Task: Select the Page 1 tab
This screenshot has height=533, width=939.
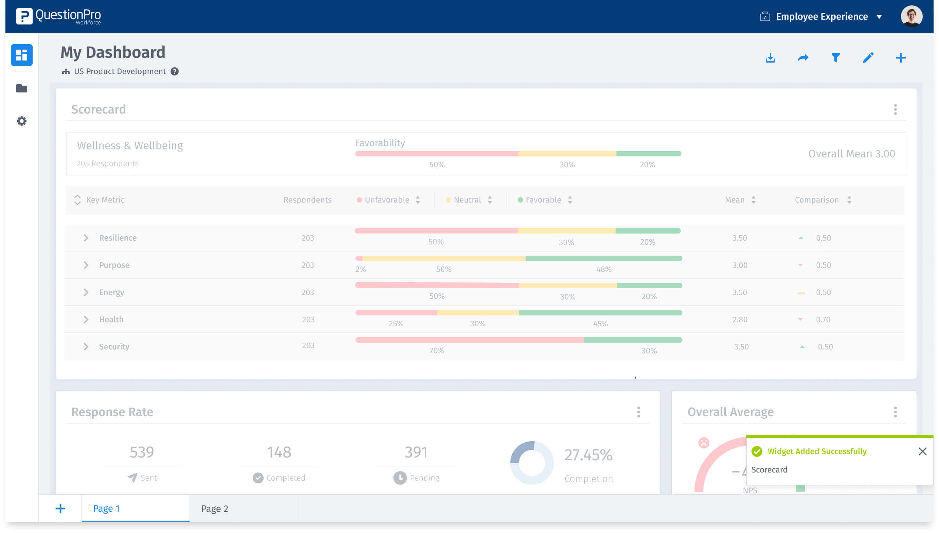Action: point(106,509)
